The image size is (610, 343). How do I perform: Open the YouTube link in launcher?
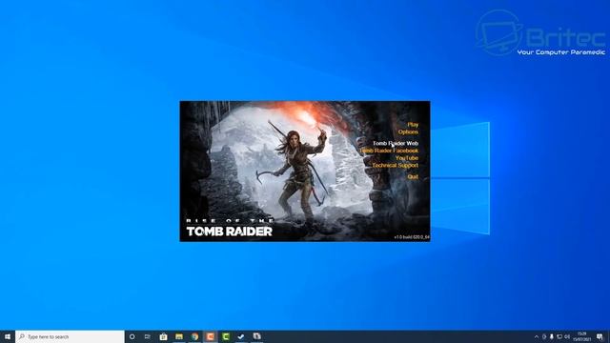407,158
